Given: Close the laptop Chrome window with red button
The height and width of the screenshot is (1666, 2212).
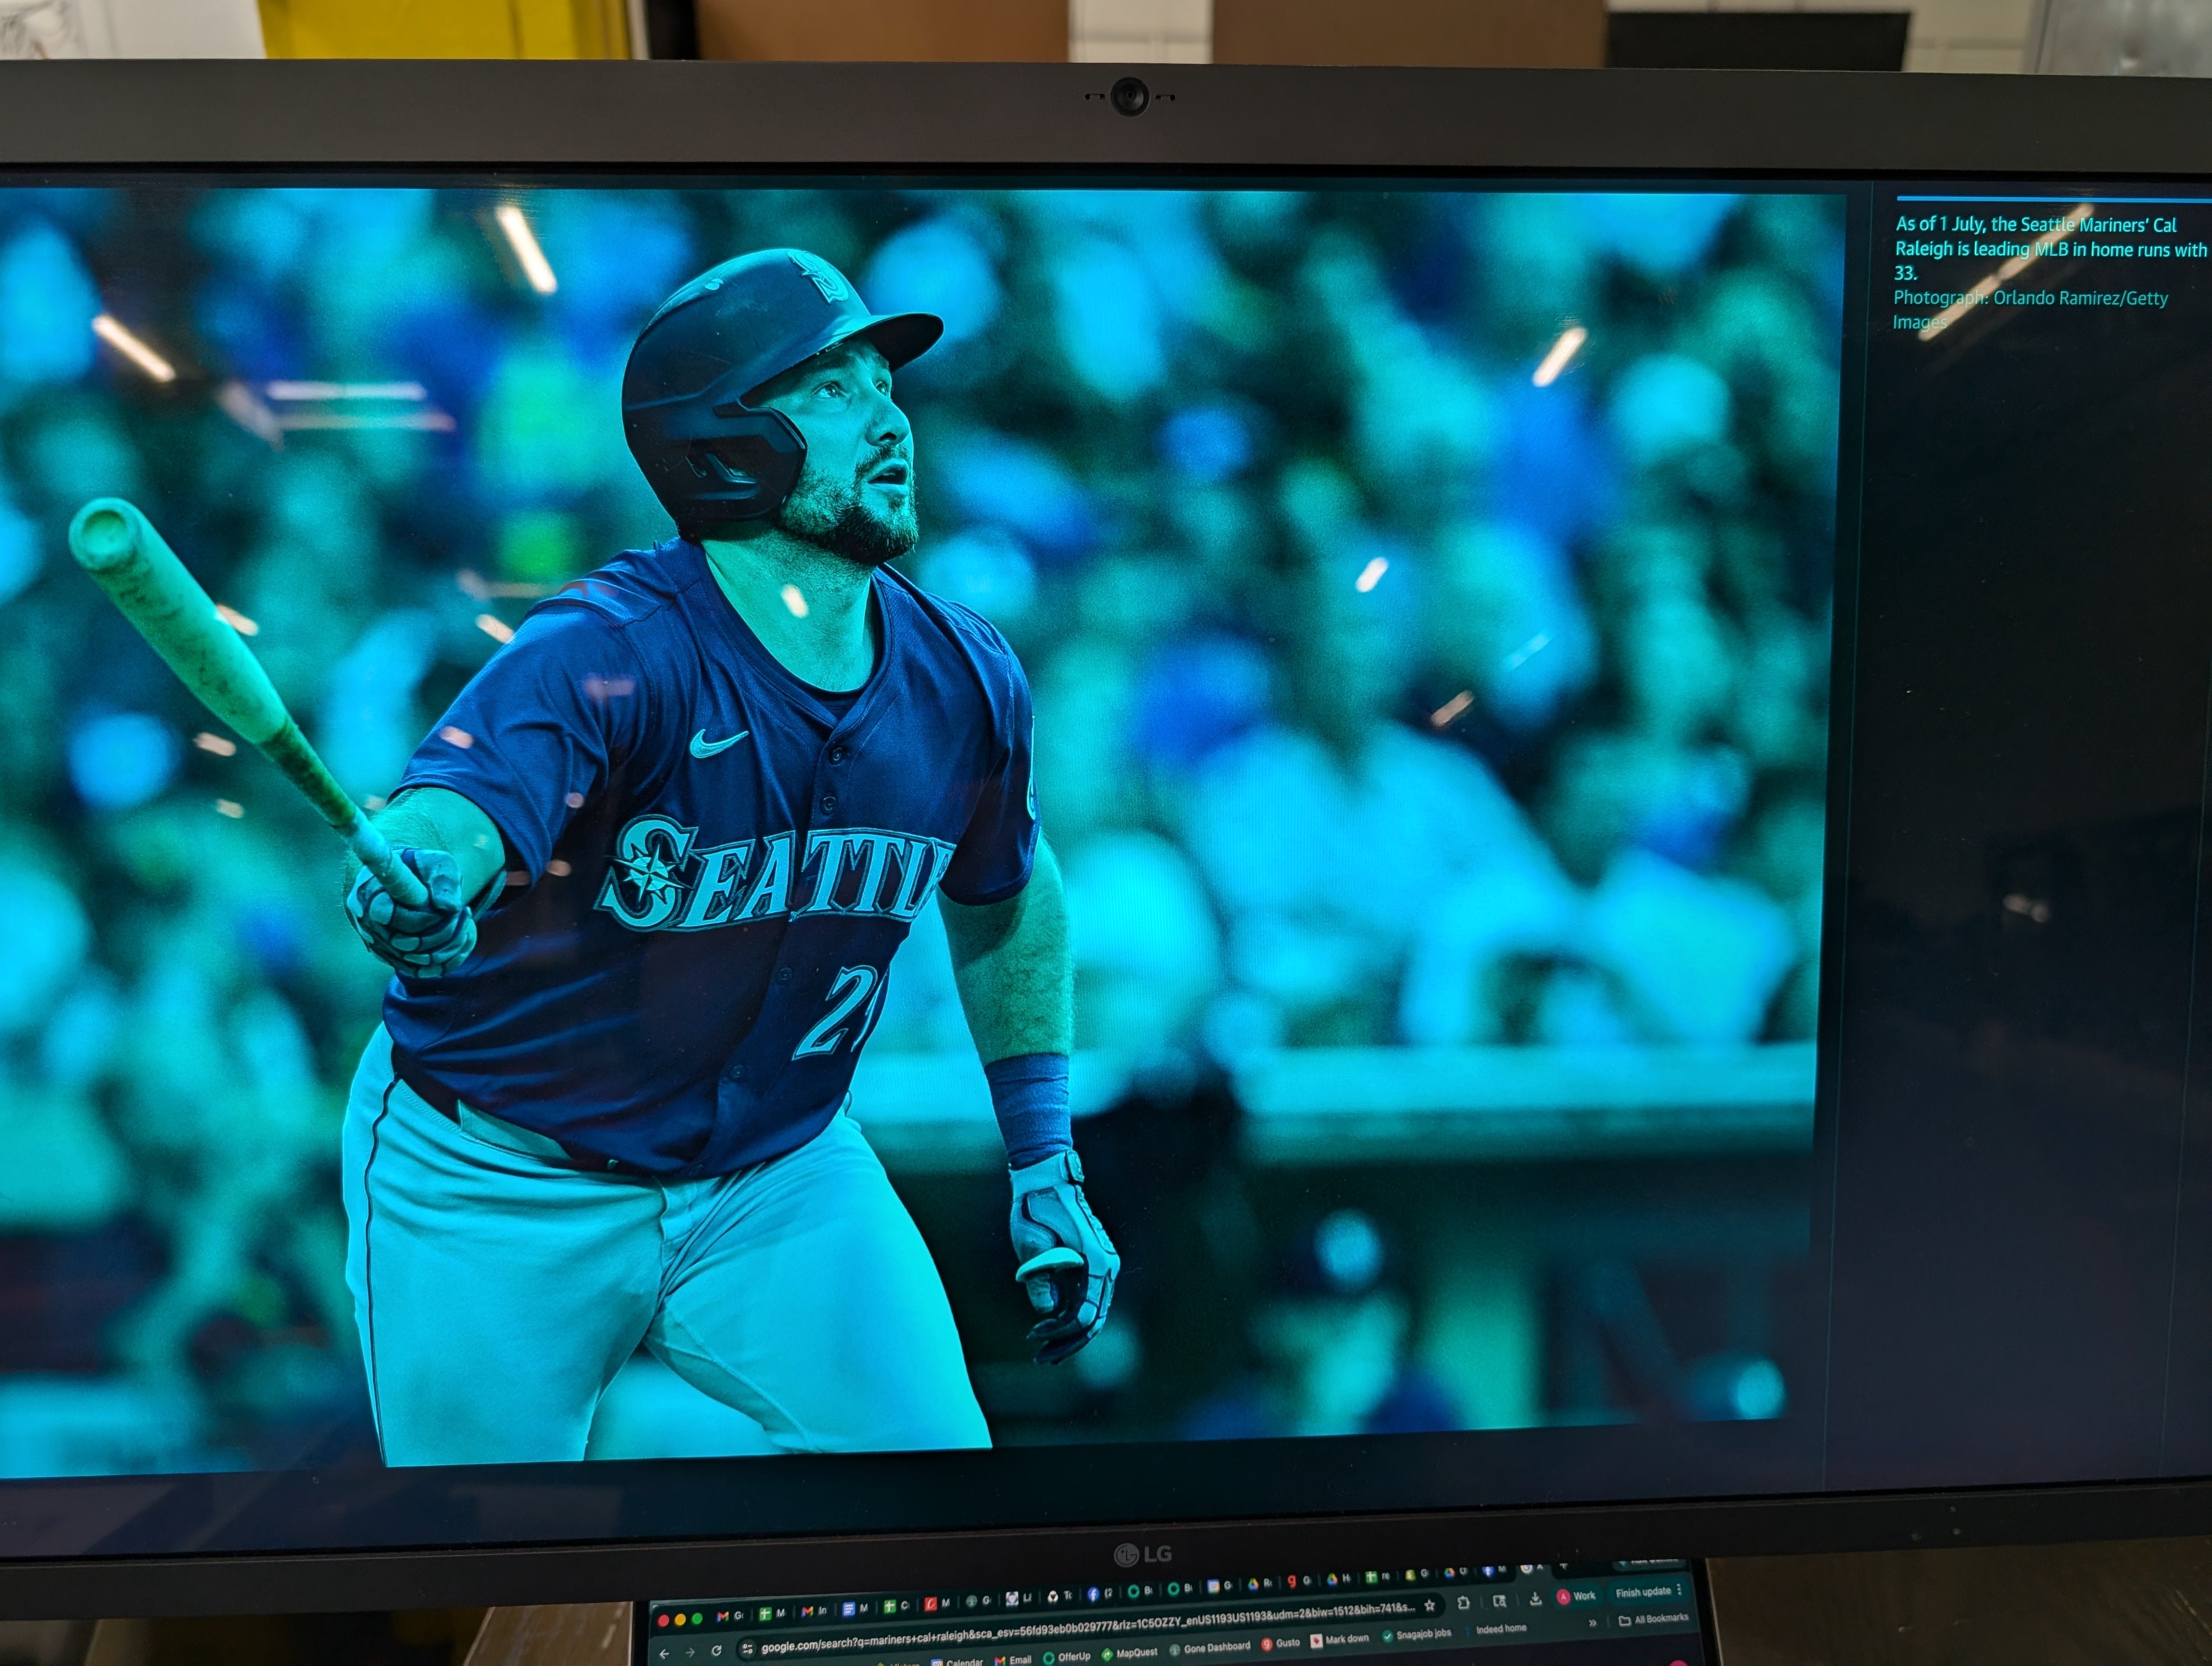Looking at the screenshot, I should click(664, 1621).
